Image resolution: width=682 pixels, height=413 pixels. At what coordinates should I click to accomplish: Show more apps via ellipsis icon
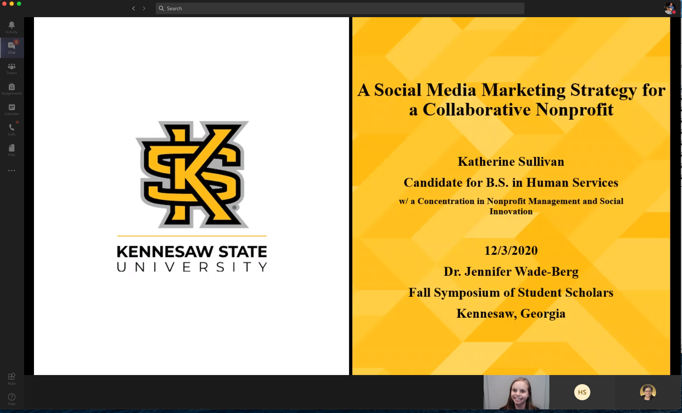pos(12,171)
